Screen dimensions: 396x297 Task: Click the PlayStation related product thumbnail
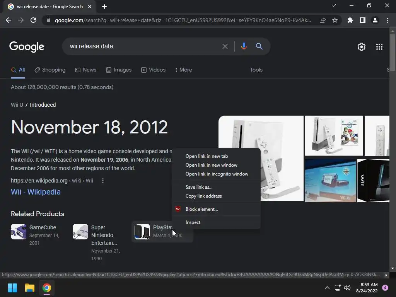coord(142,232)
